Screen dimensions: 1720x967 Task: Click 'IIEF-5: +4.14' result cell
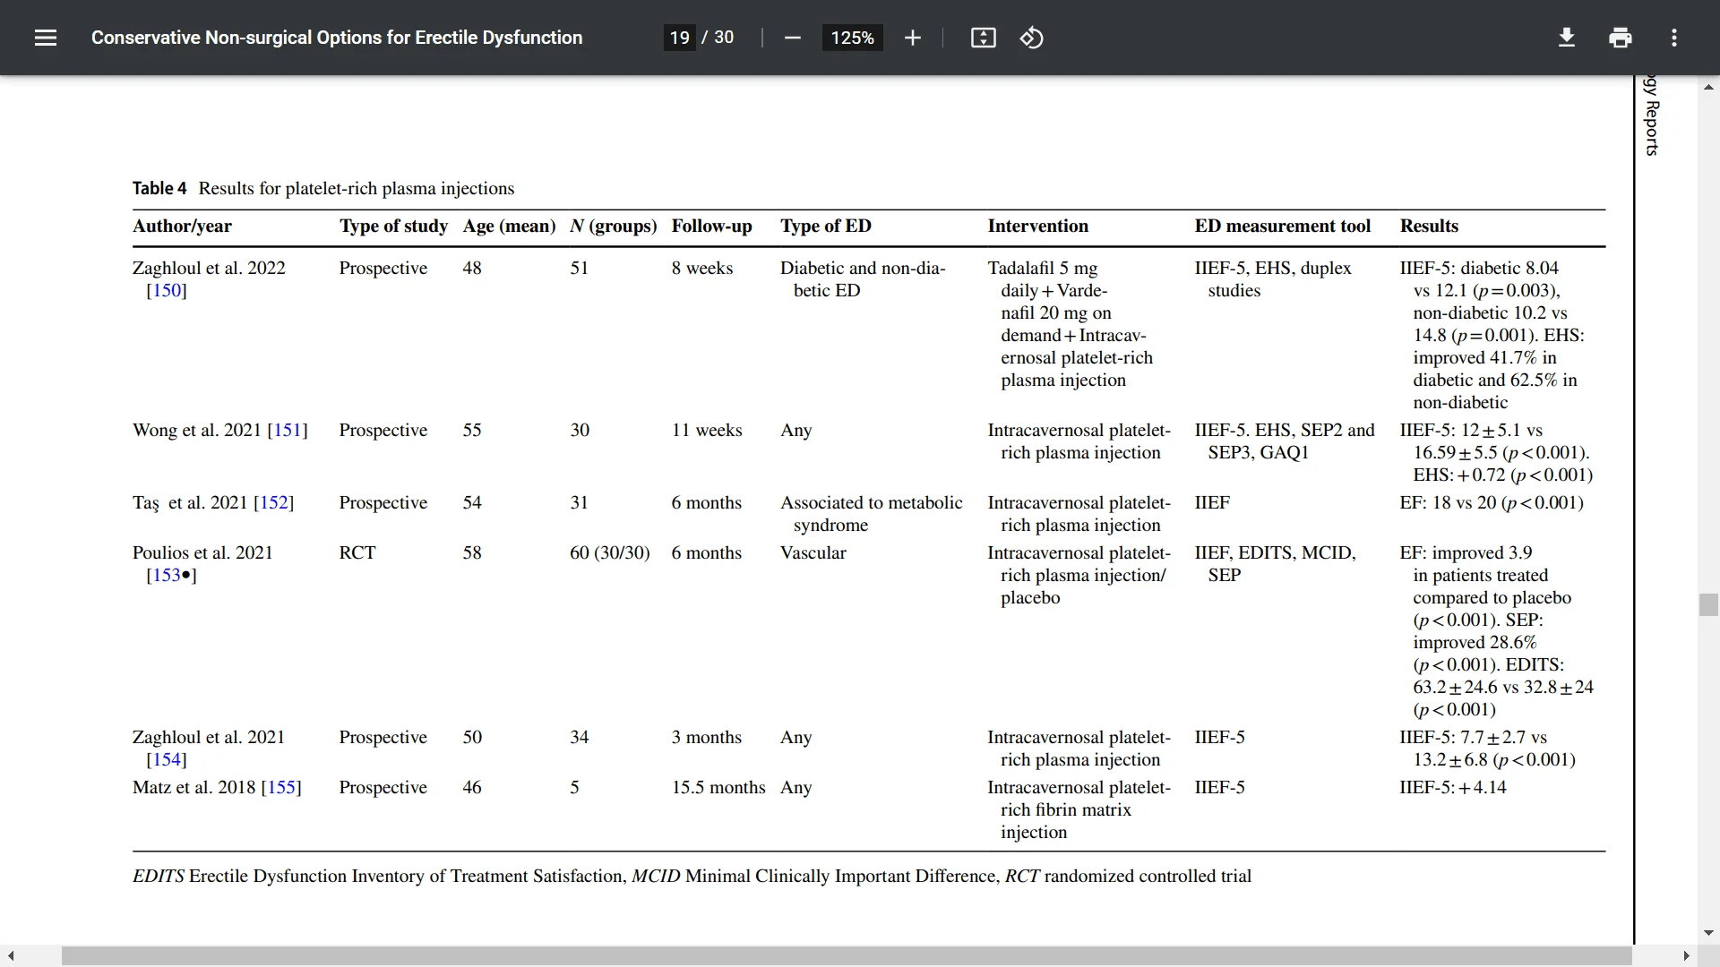coord(1452,787)
